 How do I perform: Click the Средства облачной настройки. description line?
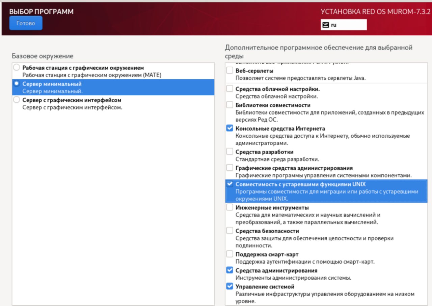tap(277, 97)
